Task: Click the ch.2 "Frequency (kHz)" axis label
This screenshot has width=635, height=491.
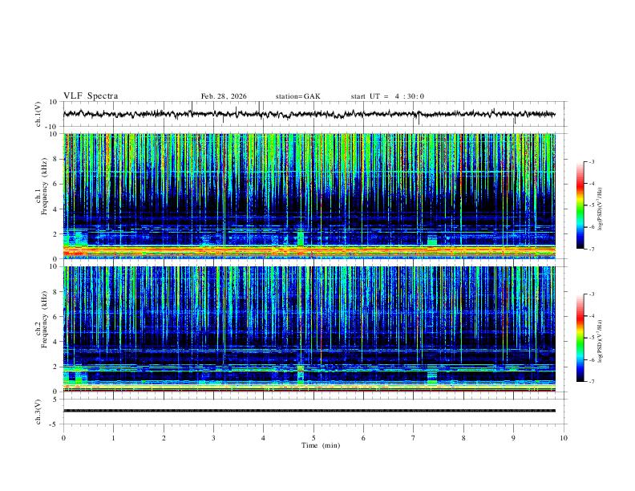Action: coord(44,319)
